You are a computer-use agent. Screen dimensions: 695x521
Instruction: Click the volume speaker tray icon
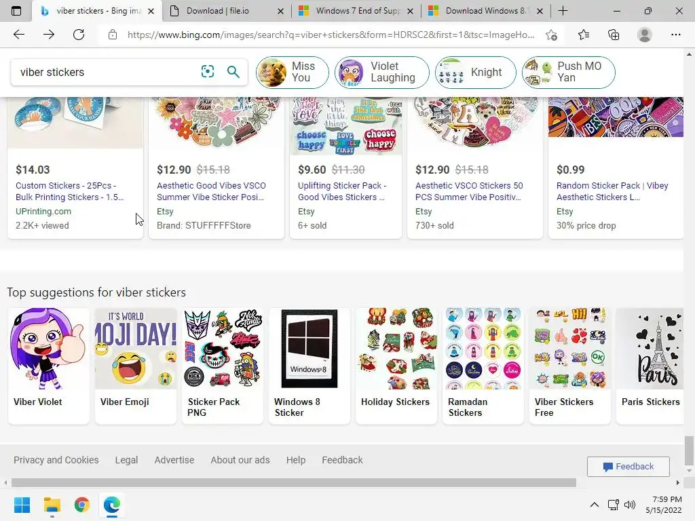[x=629, y=505]
